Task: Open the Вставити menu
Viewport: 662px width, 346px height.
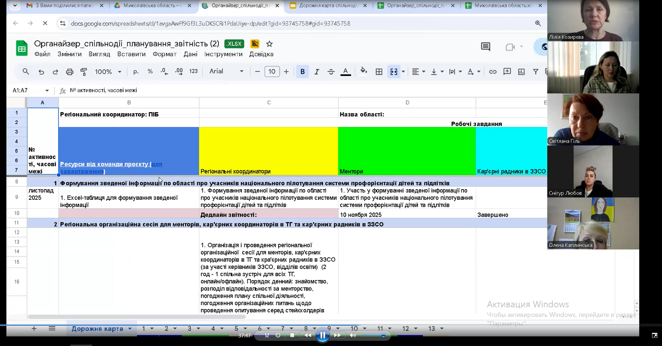Action: 131,54
